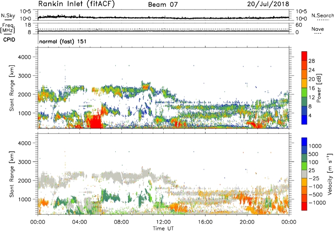334x231 pixels.
Task: Click the '3000' tick on the velocity panel
Action: tap(25, 162)
